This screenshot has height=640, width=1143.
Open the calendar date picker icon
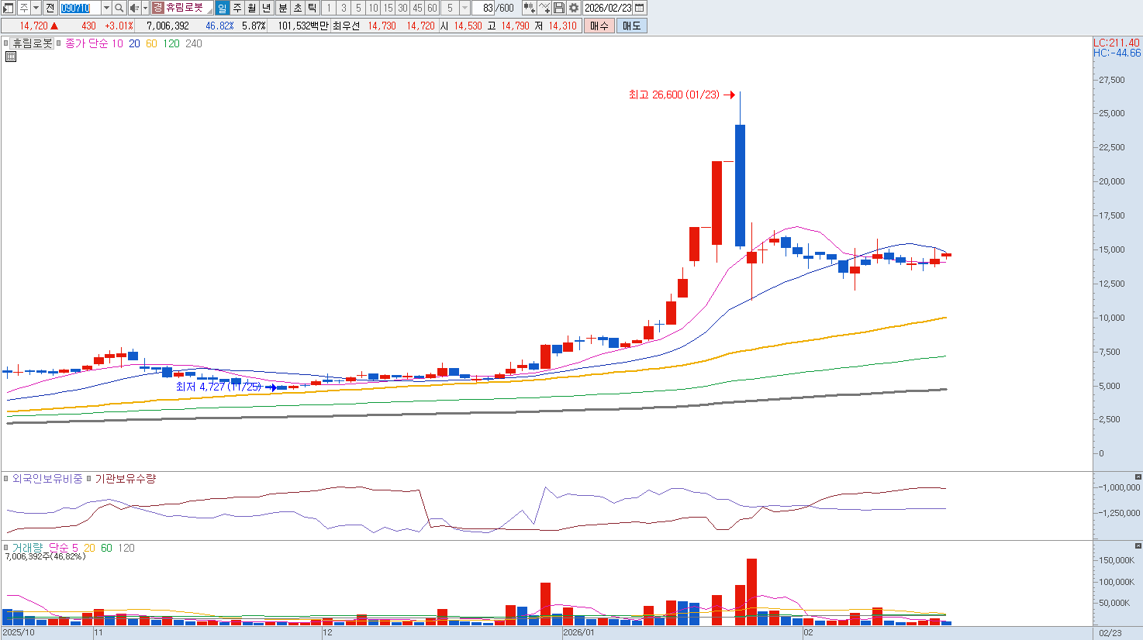coord(640,8)
